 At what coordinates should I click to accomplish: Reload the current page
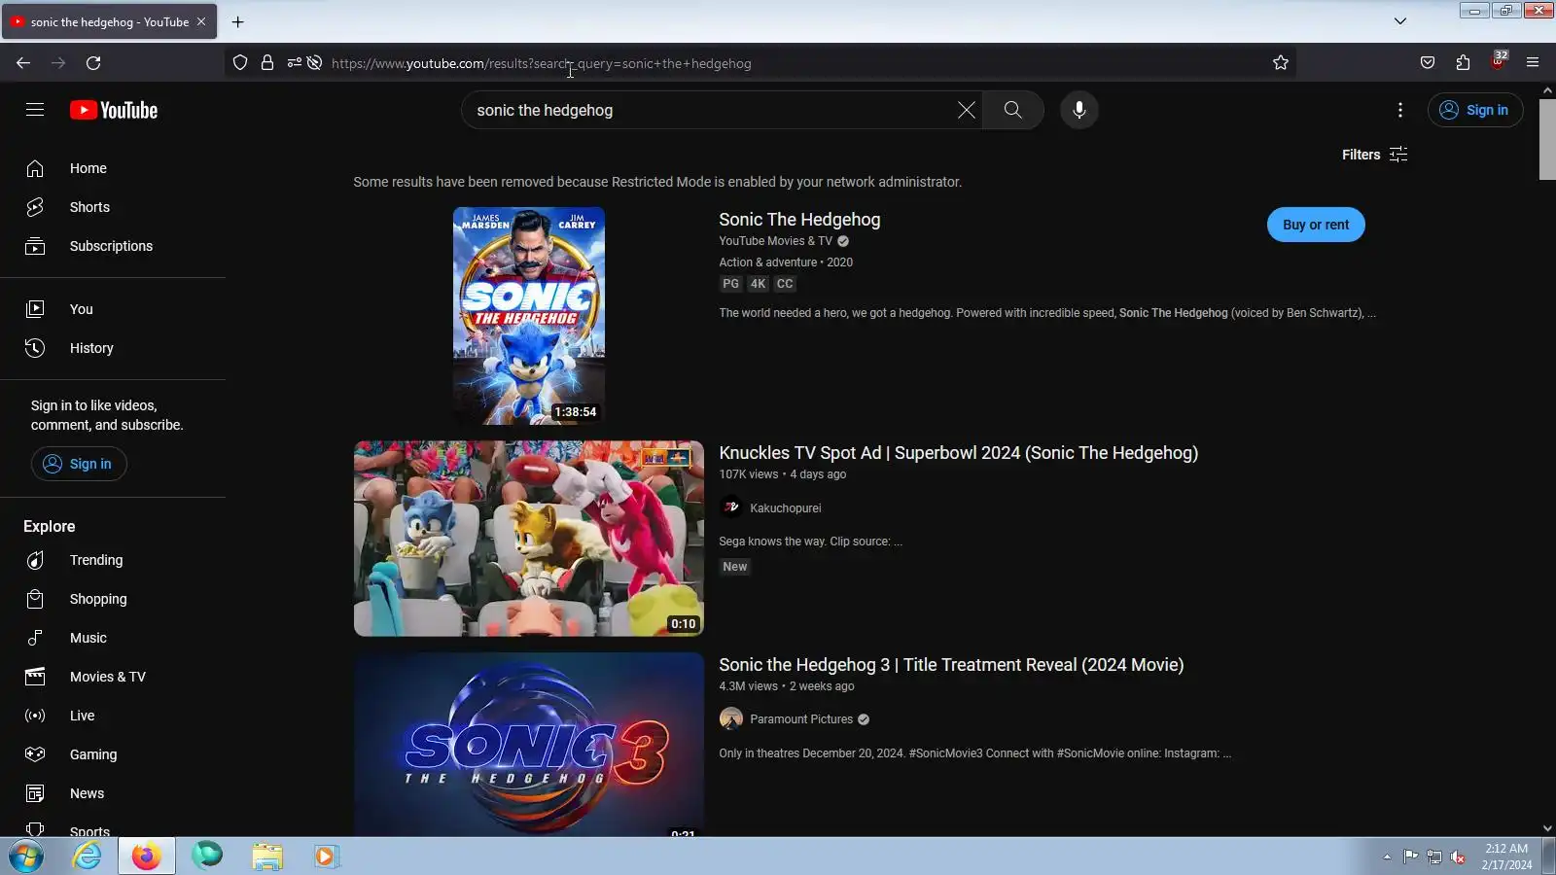pos(93,63)
